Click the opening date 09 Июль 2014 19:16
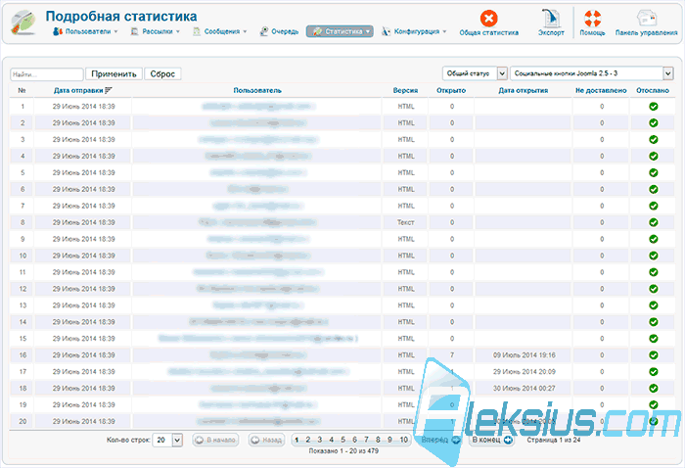Image resolution: width=685 pixels, height=468 pixels. 525,355
